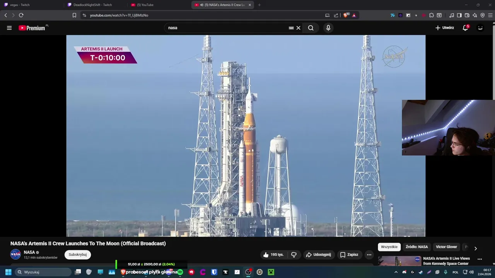The image size is (495, 278).
Task: Close the NASA Artemis II browser tab
Action: tap(250, 5)
